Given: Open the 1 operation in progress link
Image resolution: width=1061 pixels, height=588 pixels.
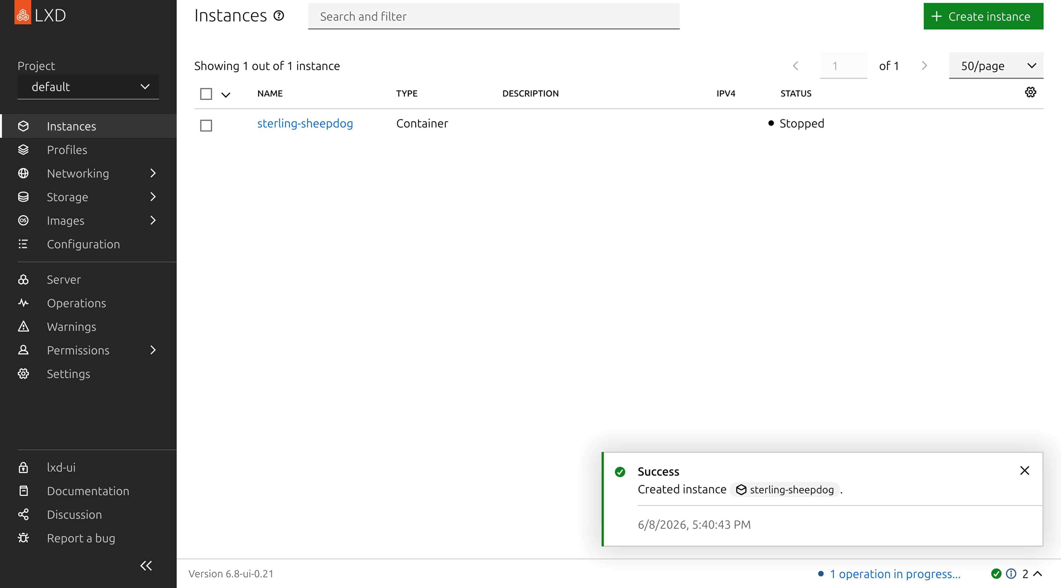Looking at the screenshot, I should 894,574.
